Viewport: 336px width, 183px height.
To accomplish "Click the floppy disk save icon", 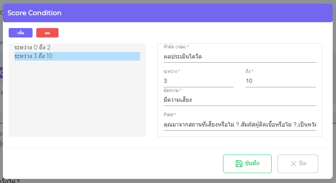I will 239,164.
